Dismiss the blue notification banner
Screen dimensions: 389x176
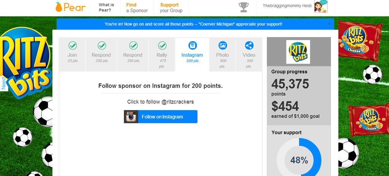329,24
